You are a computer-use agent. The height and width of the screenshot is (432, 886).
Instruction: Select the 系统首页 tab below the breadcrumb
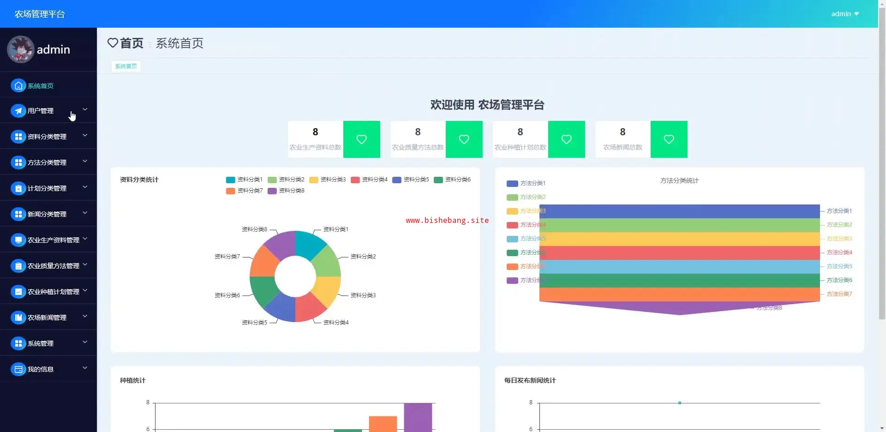126,66
